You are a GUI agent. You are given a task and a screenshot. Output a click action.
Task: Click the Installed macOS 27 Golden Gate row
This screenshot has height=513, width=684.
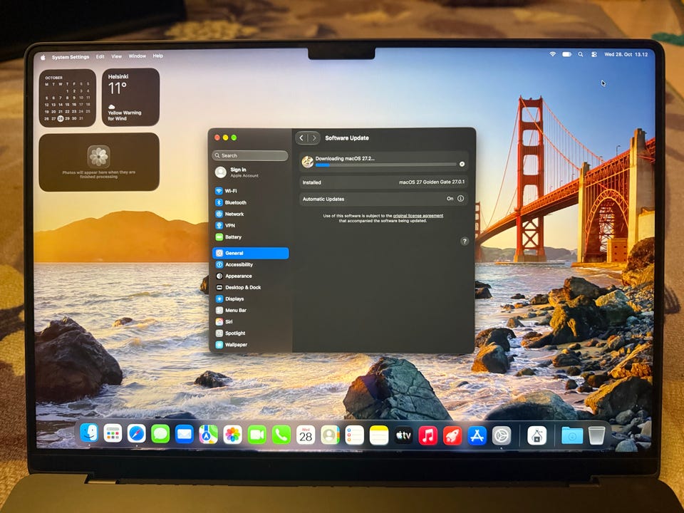click(383, 182)
